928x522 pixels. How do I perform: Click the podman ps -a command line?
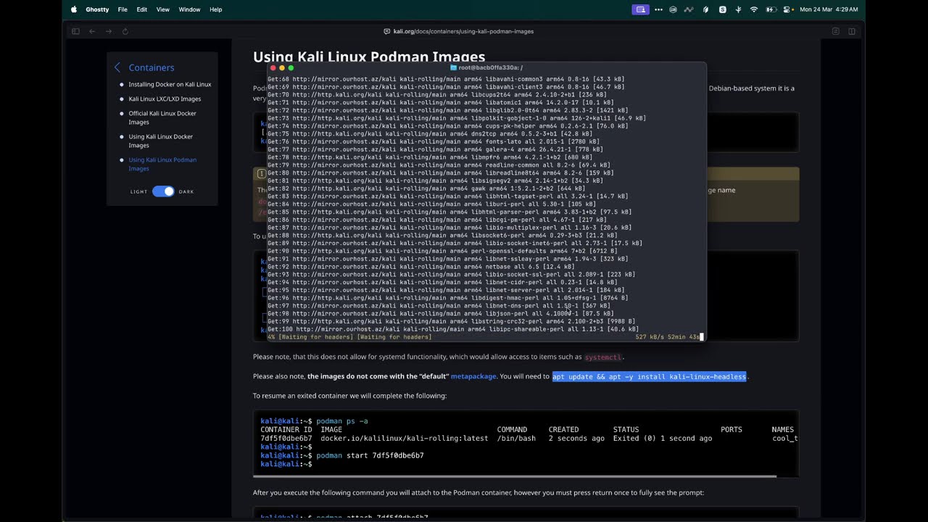pos(342,421)
